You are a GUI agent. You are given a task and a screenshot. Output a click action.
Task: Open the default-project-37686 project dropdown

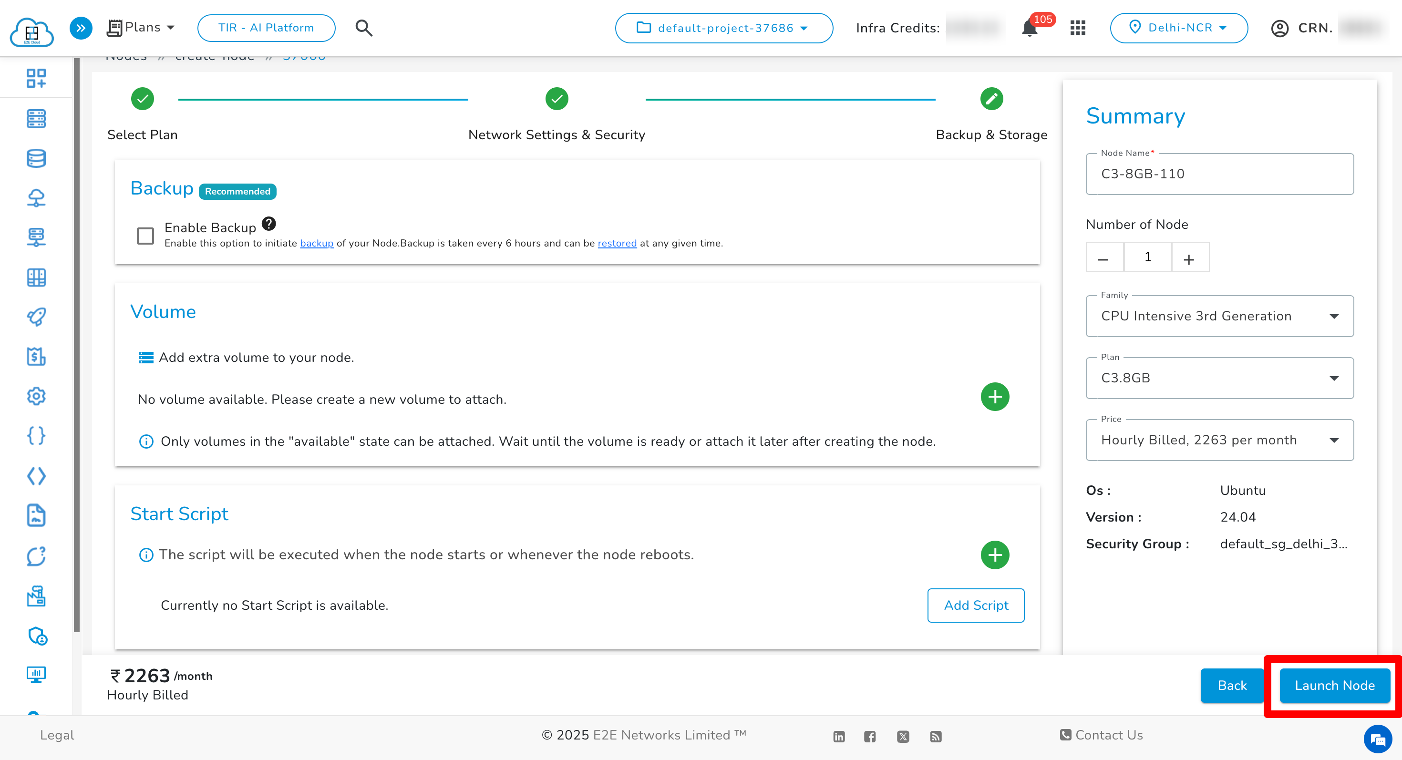[x=723, y=28]
